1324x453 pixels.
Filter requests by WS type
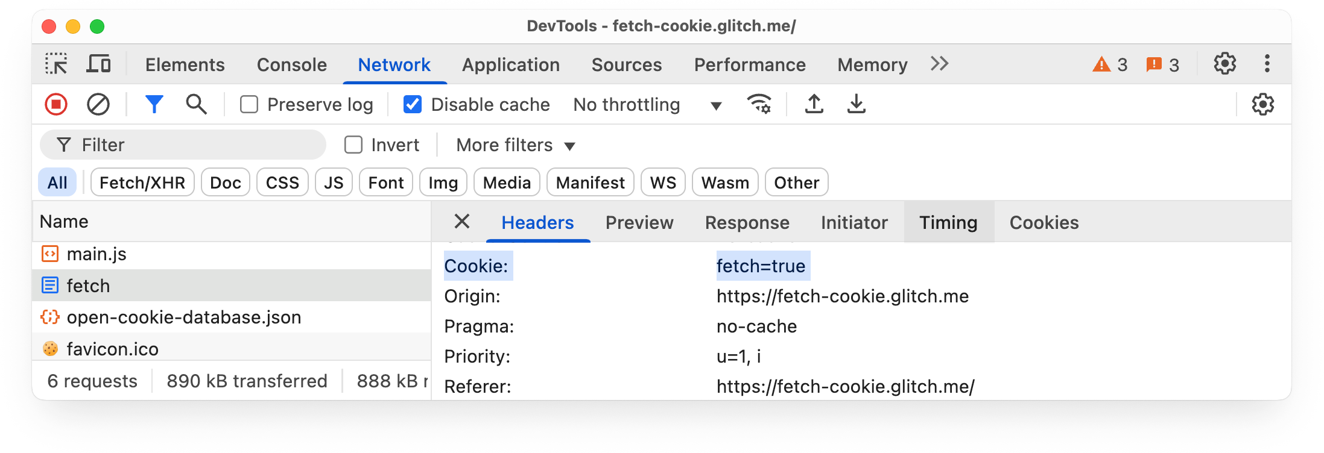(x=663, y=183)
